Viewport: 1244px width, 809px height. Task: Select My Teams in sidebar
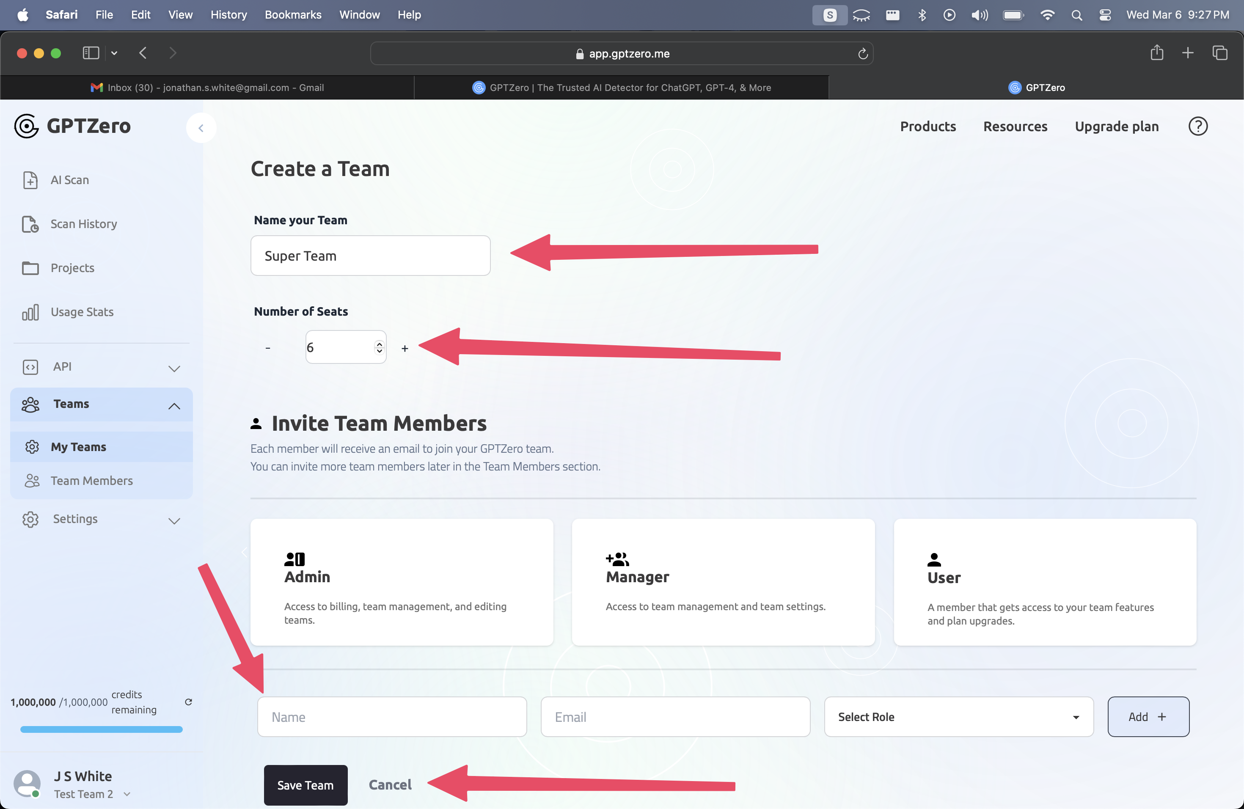(x=102, y=447)
